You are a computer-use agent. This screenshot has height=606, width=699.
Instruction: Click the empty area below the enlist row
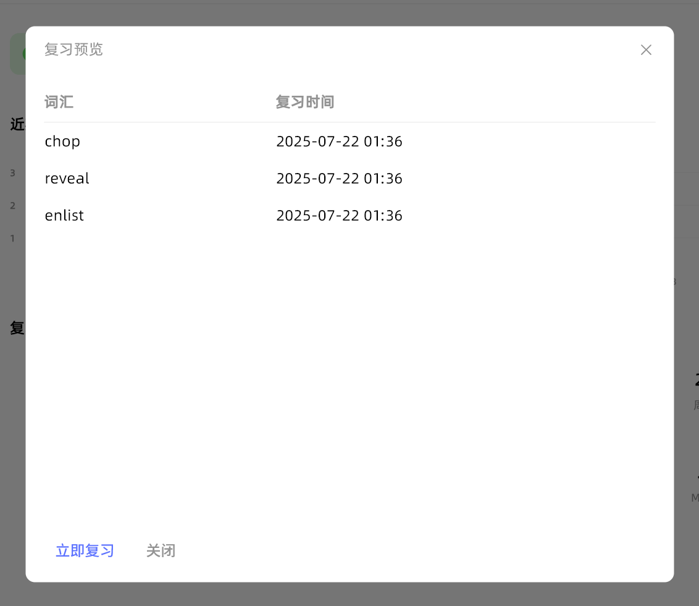click(x=349, y=371)
